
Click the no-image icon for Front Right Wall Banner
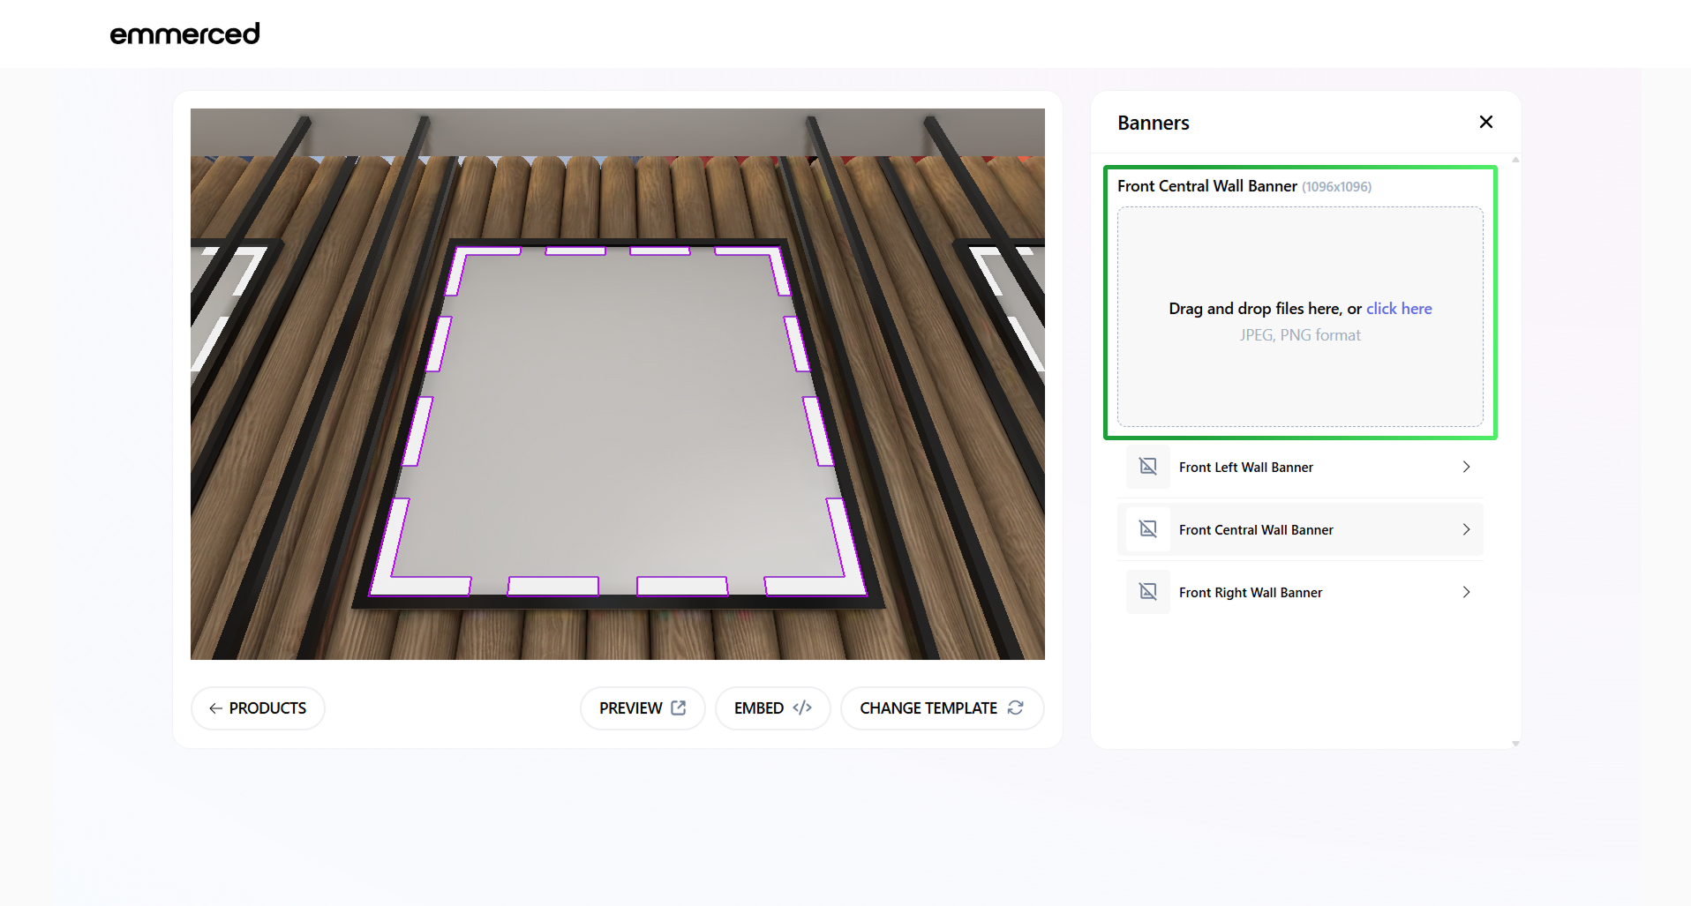click(1147, 592)
